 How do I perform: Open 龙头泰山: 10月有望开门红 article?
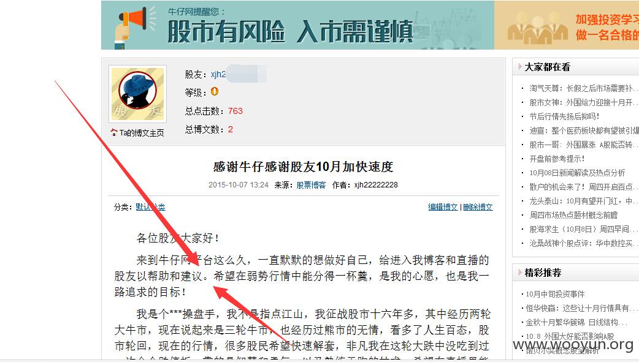582,201
